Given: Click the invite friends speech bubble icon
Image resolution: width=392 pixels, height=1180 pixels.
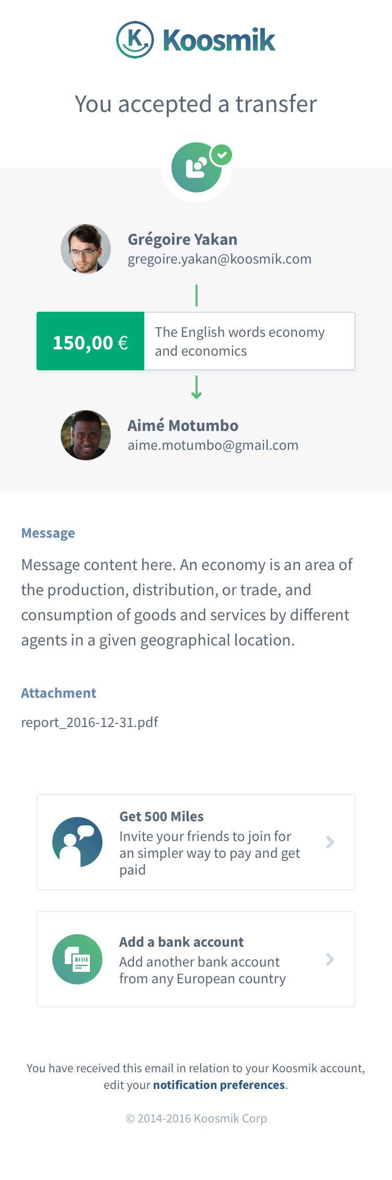Looking at the screenshot, I should click(77, 842).
